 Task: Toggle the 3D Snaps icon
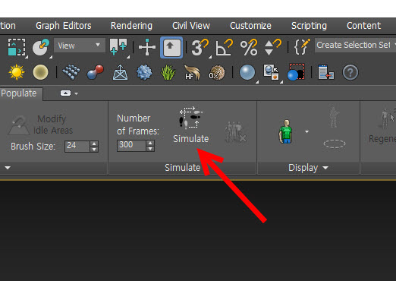(x=200, y=47)
